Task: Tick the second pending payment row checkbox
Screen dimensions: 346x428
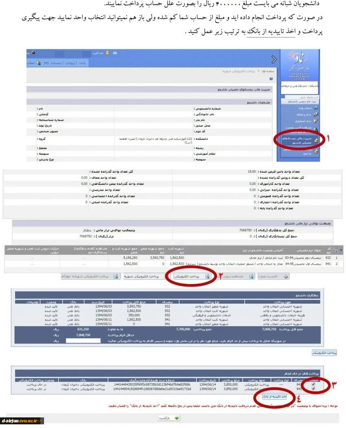Action: tap(313, 389)
